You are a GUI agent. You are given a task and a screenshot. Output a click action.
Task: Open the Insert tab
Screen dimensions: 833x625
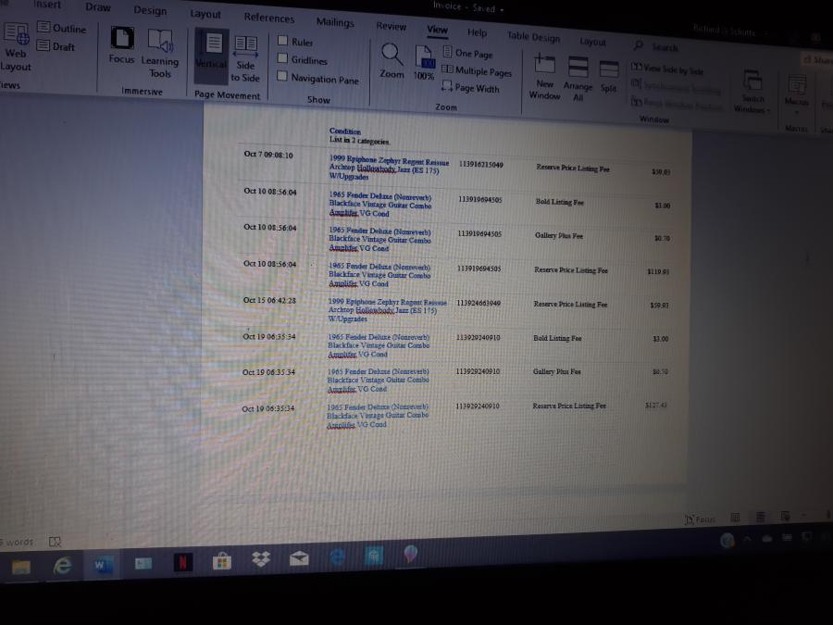coord(47,5)
